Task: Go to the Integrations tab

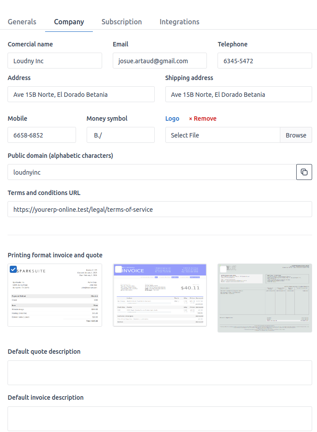Action: 179,22
